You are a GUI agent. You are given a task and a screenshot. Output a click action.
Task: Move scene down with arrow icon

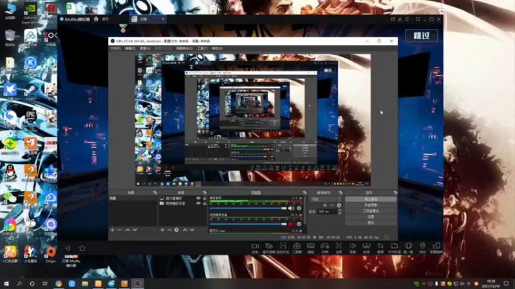pyautogui.click(x=135, y=230)
